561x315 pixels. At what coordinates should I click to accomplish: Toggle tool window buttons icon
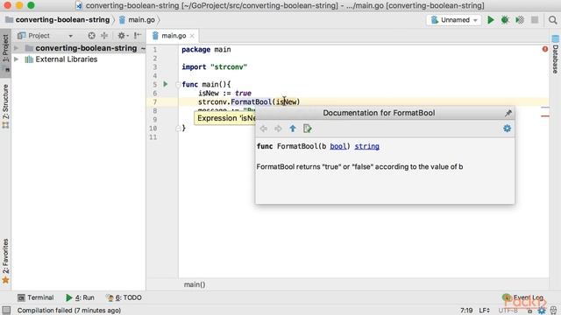[x=6, y=310]
